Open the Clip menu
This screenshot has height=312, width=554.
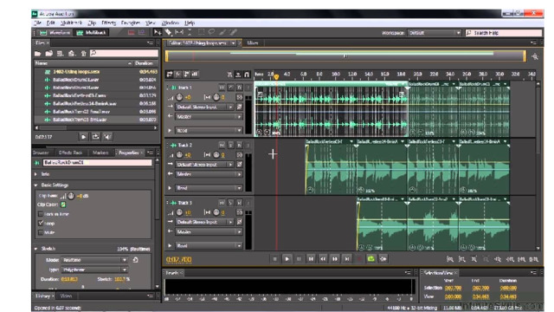coord(92,23)
